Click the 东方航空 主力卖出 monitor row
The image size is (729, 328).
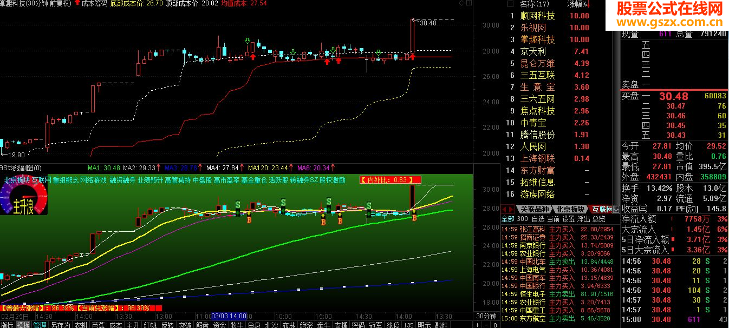pyautogui.click(x=559, y=319)
